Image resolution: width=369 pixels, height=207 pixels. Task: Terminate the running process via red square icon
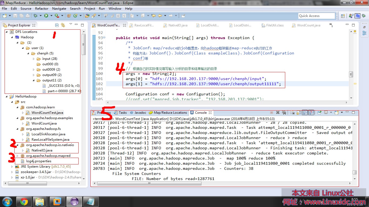[x=271, y=112]
